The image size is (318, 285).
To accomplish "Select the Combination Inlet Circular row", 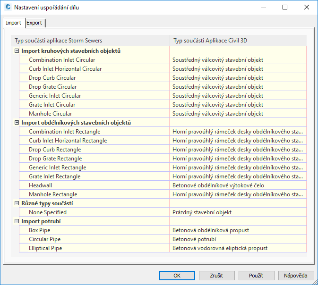I will 62,60.
